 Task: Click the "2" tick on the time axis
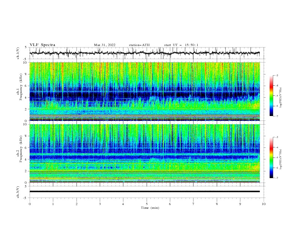76,204
